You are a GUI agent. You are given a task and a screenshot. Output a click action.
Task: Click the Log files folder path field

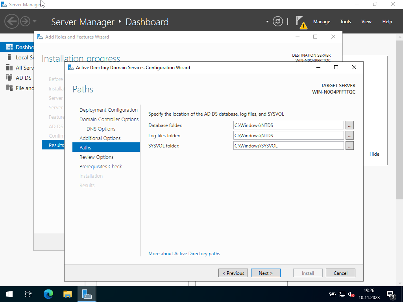288,136
